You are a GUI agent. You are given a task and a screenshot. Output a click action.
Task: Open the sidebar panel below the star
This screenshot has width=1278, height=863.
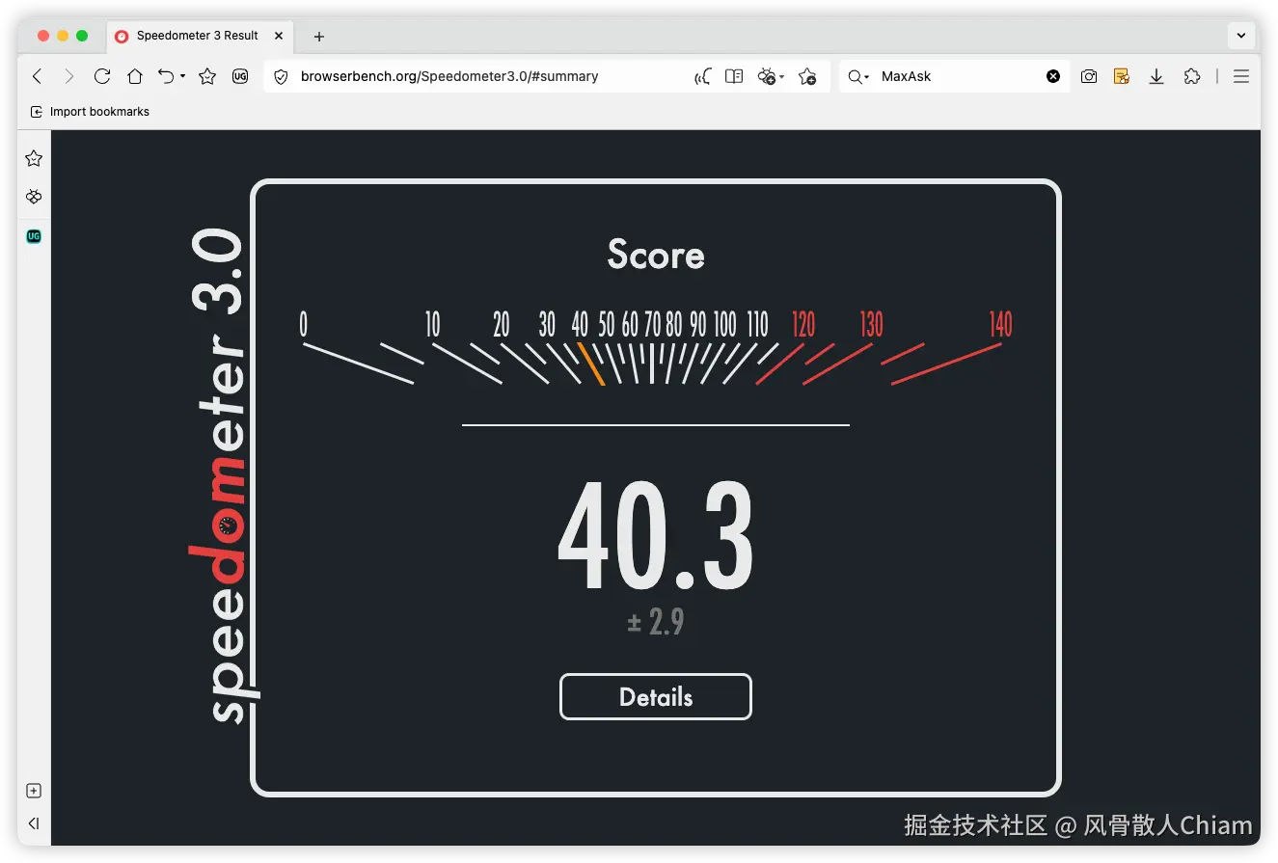click(x=34, y=197)
